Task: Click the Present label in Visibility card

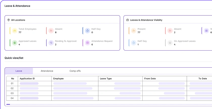Action: (142, 29)
